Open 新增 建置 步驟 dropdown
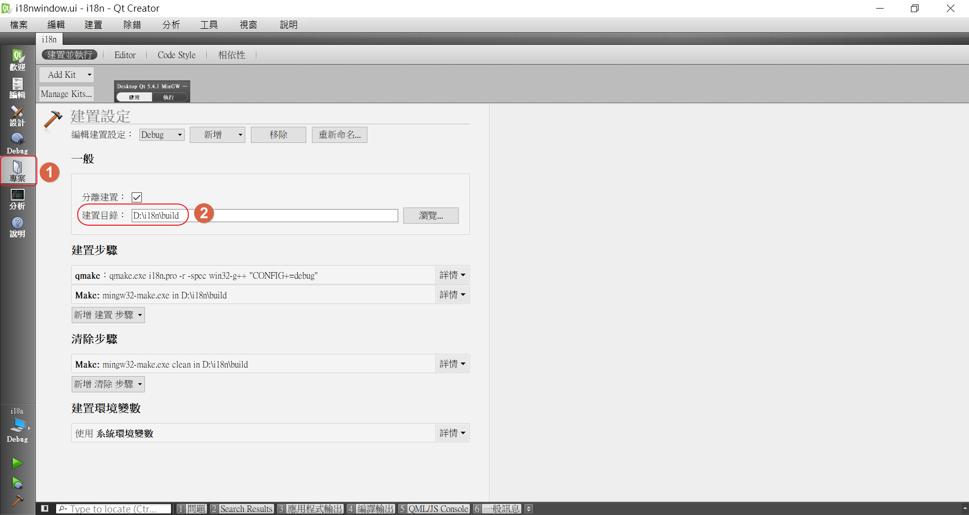The height and width of the screenshot is (515, 969). pyautogui.click(x=108, y=315)
